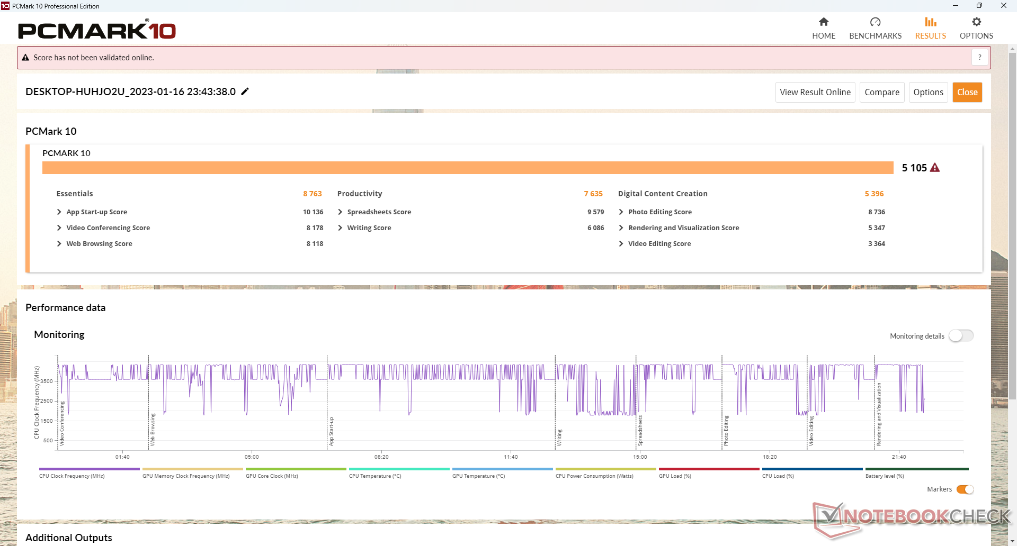Expand the App Start-up Score row

59,212
